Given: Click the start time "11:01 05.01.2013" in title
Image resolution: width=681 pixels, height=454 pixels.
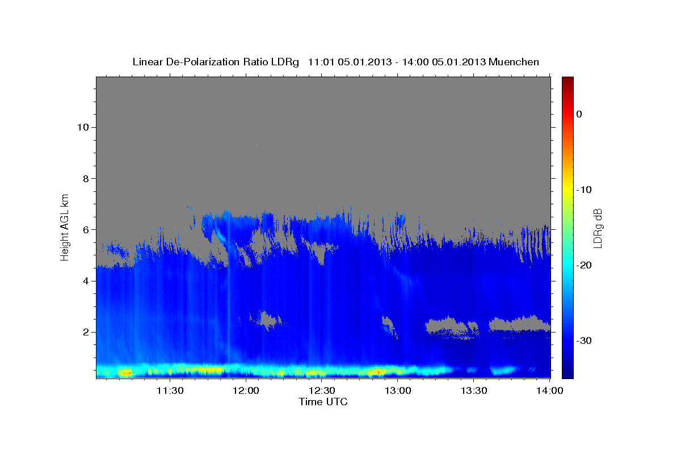Looking at the screenshot, I should [x=349, y=62].
